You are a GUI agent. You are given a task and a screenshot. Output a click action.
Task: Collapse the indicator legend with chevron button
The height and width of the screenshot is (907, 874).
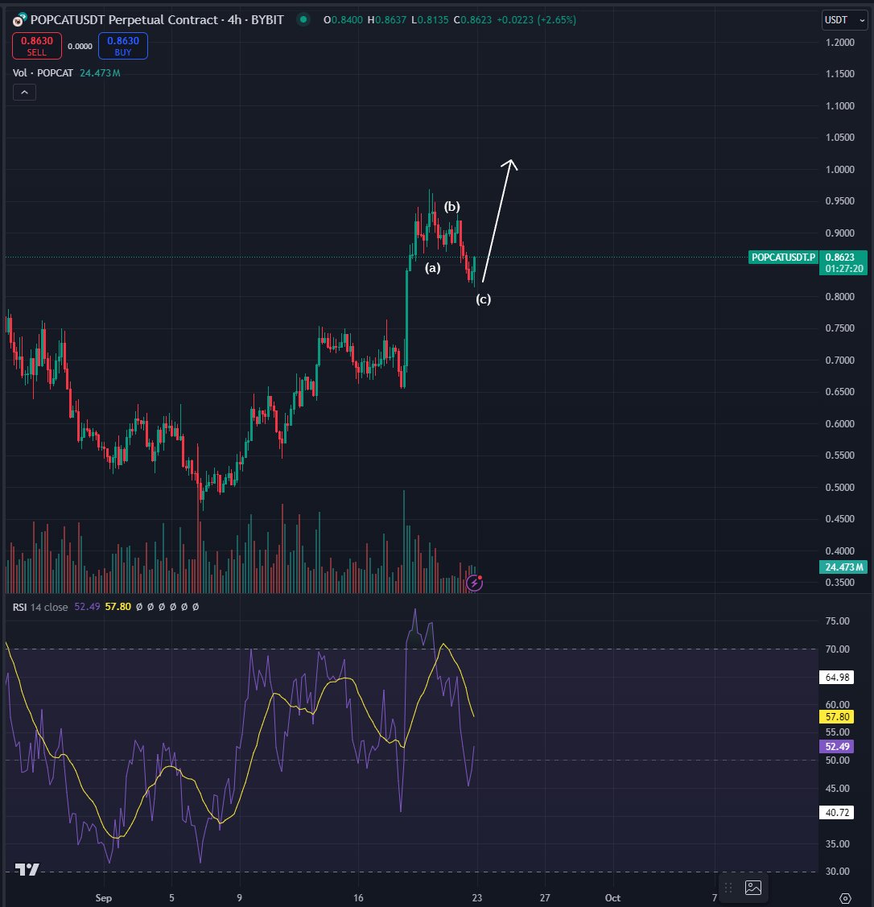24,93
